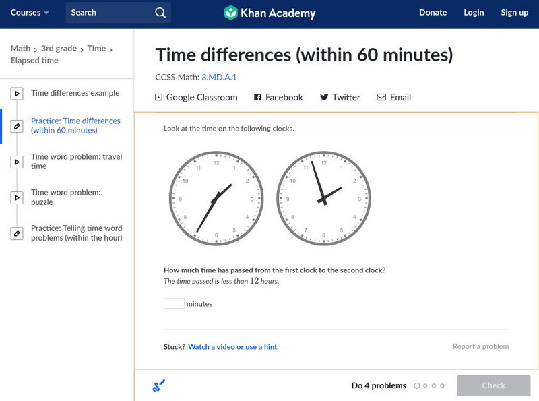Screen dimensions: 539x401
Task: Expand the Courses dropdown
Action: pyautogui.click(x=30, y=13)
